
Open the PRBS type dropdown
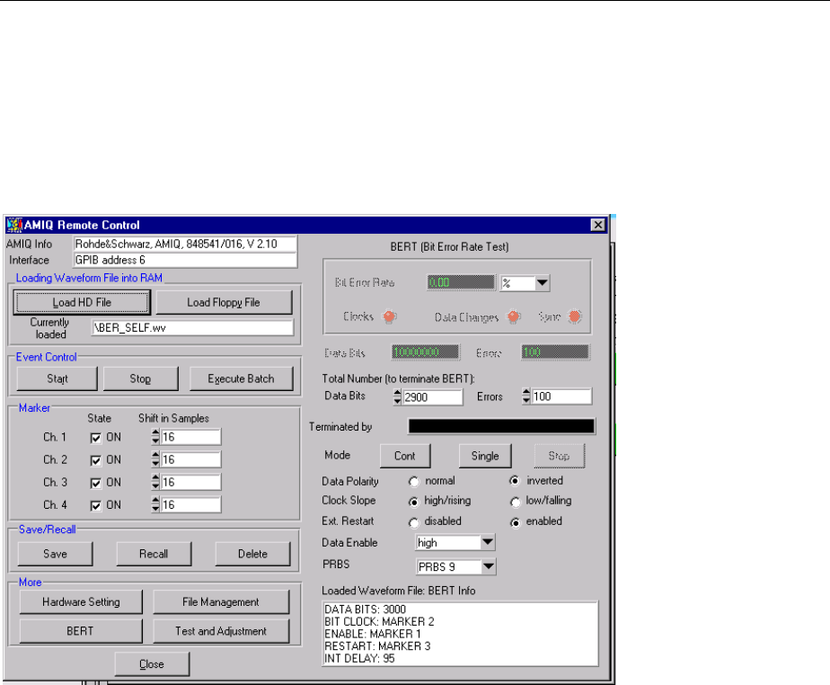coord(488,566)
